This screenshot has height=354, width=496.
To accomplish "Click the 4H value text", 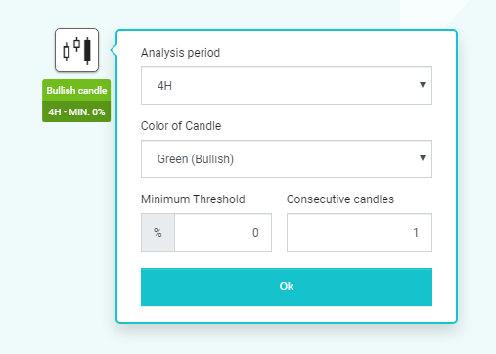I will (164, 86).
